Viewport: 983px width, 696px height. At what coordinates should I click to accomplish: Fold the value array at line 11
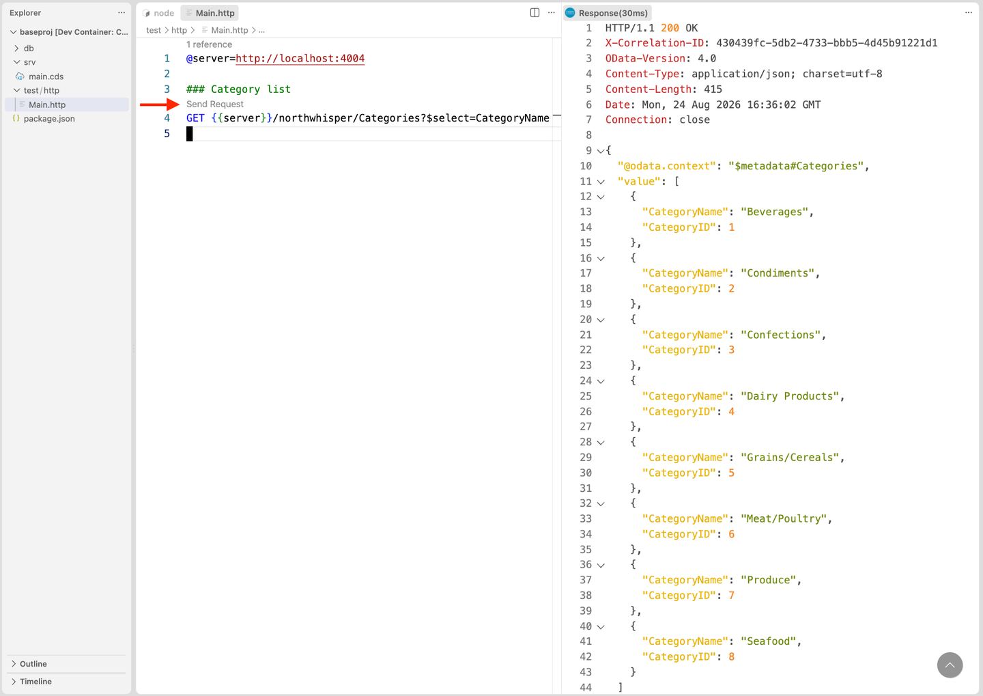601,182
